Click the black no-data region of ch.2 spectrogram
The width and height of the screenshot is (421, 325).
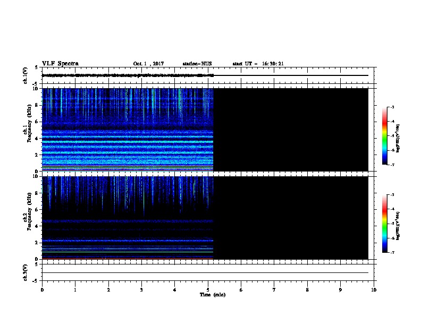click(291, 218)
